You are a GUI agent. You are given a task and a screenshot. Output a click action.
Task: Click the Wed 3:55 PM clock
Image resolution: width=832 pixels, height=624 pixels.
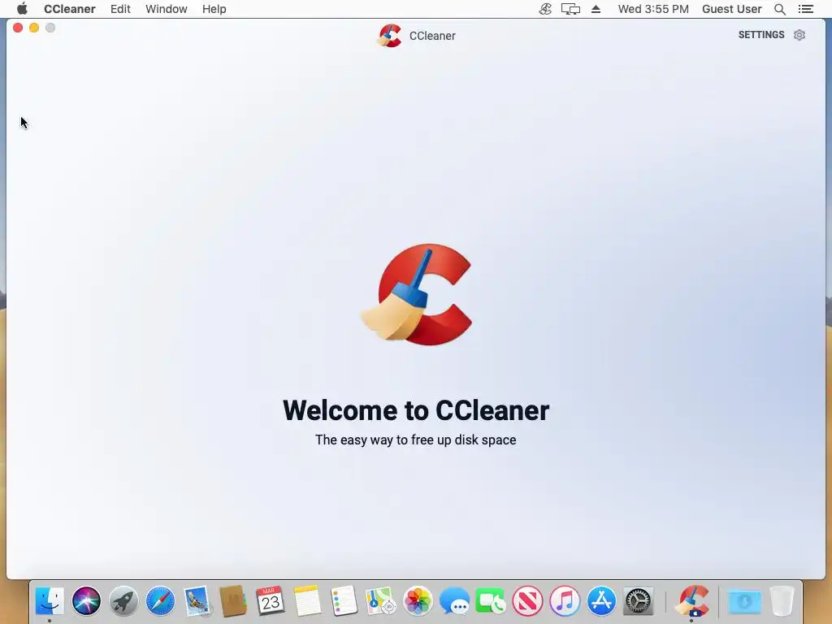click(x=653, y=9)
